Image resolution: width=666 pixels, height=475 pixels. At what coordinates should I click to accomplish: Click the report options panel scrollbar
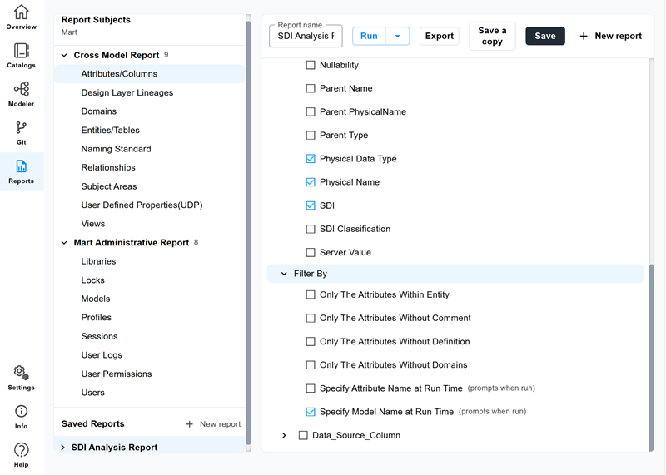click(x=651, y=358)
